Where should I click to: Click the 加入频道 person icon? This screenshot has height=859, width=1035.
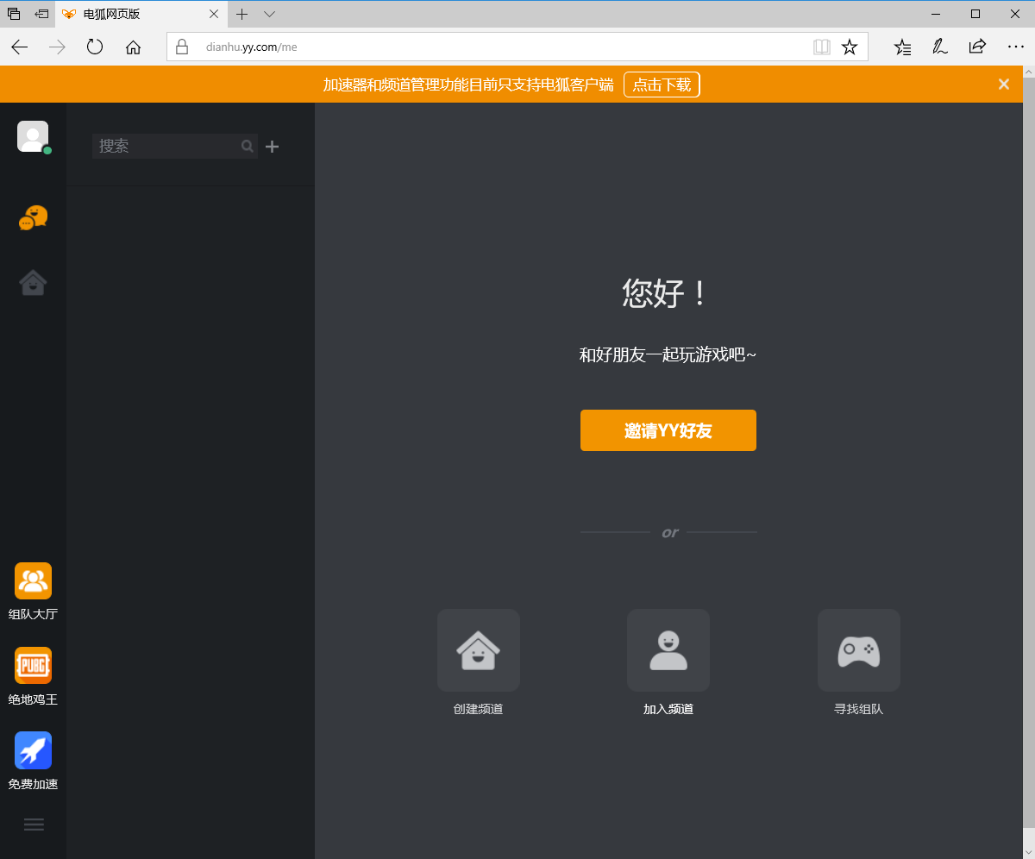(668, 650)
